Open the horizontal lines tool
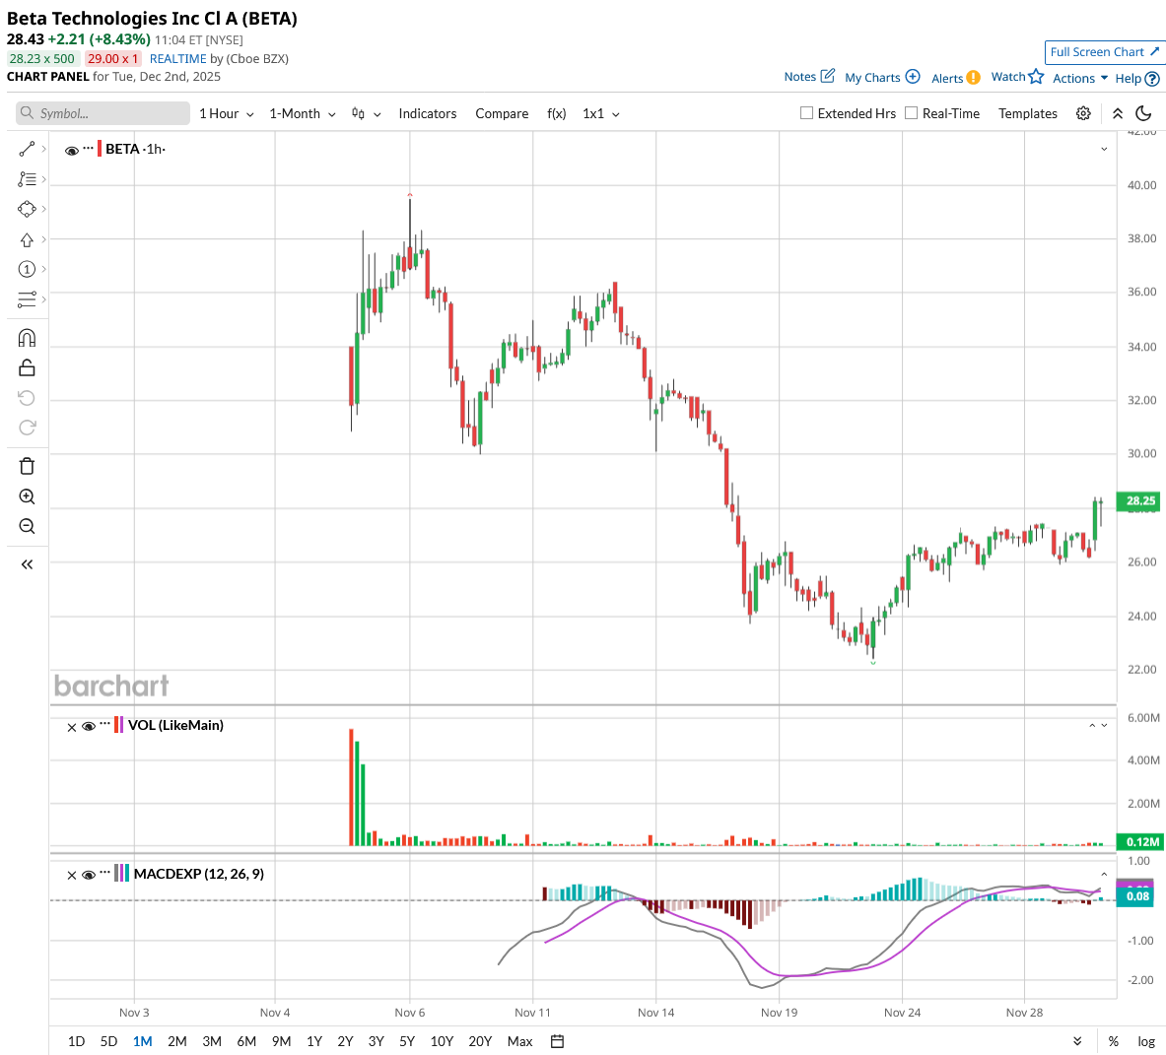Screen dimensions: 1166x1055 pos(27,299)
